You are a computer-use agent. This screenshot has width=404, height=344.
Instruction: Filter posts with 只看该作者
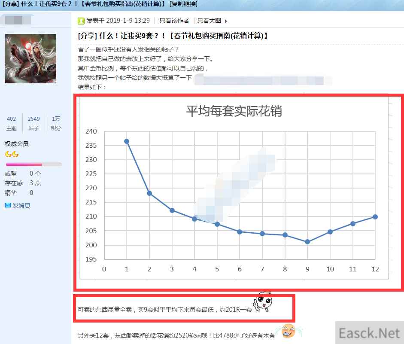pyautogui.click(x=174, y=21)
